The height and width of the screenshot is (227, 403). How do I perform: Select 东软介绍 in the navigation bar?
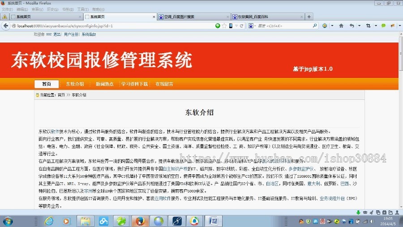[75, 84]
